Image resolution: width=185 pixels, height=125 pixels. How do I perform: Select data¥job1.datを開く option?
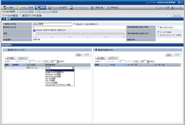(x=60, y=74)
